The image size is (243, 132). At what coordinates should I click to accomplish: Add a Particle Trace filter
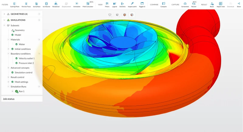coord(26,5)
